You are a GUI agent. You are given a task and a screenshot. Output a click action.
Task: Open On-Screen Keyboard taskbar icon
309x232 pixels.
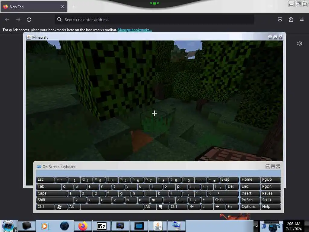pos(176,226)
